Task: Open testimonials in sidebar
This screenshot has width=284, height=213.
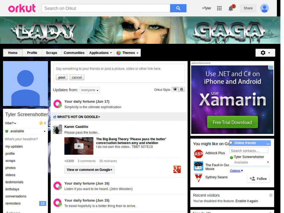Action: [14, 182]
